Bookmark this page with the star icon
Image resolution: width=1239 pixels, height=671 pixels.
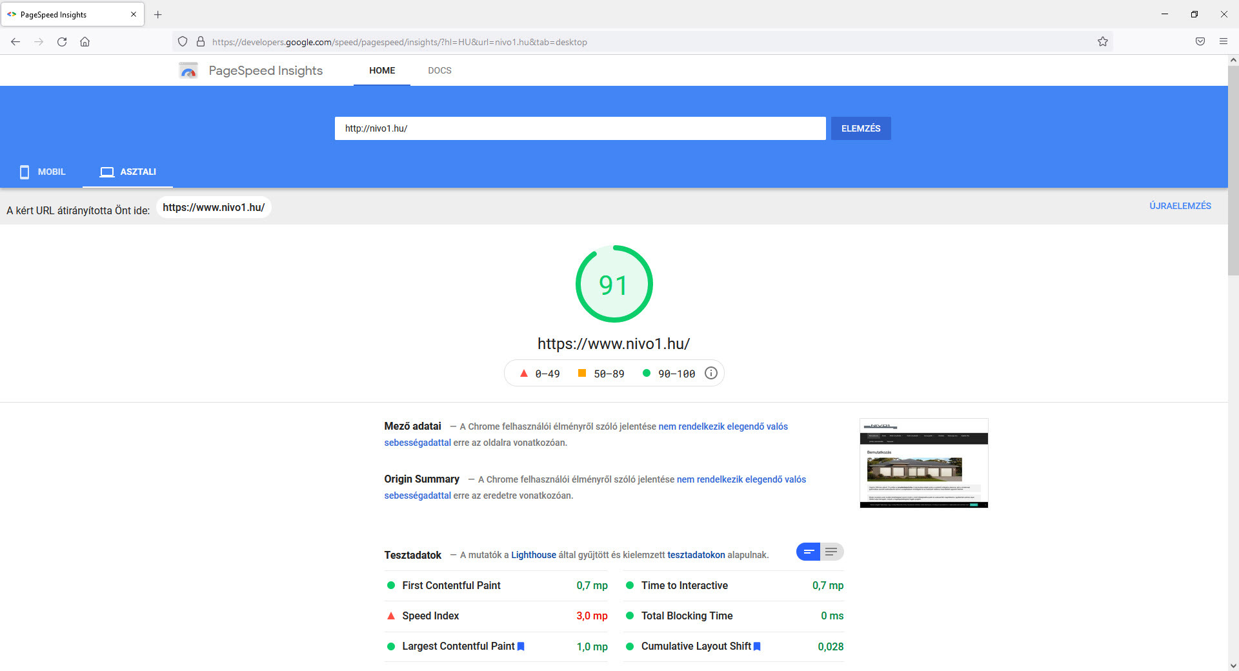tap(1102, 42)
